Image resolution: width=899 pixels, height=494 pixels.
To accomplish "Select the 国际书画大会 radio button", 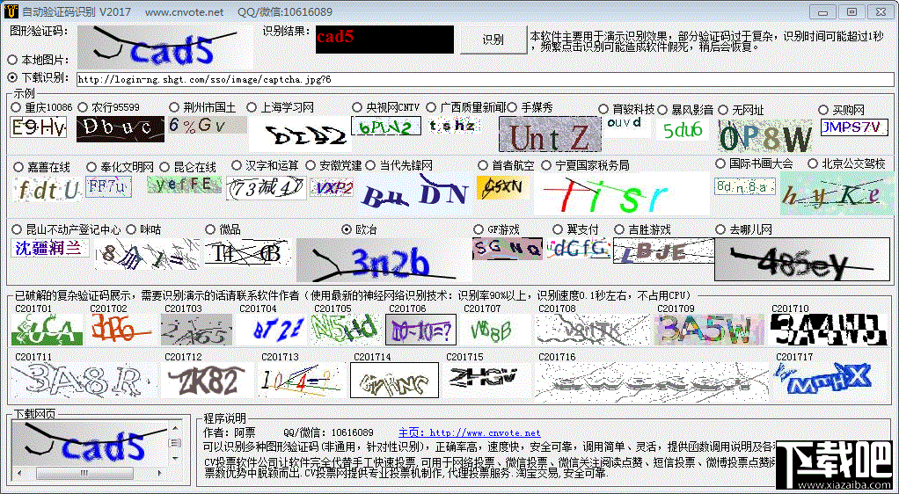I will tap(720, 163).
